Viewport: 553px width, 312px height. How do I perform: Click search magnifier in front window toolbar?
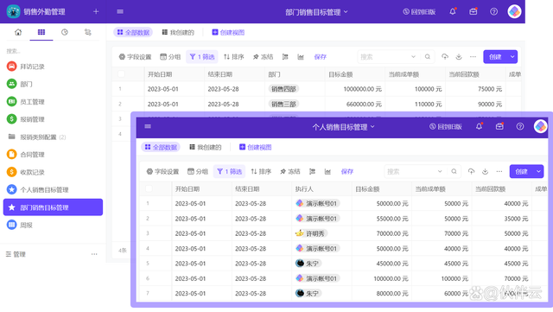tap(454, 171)
